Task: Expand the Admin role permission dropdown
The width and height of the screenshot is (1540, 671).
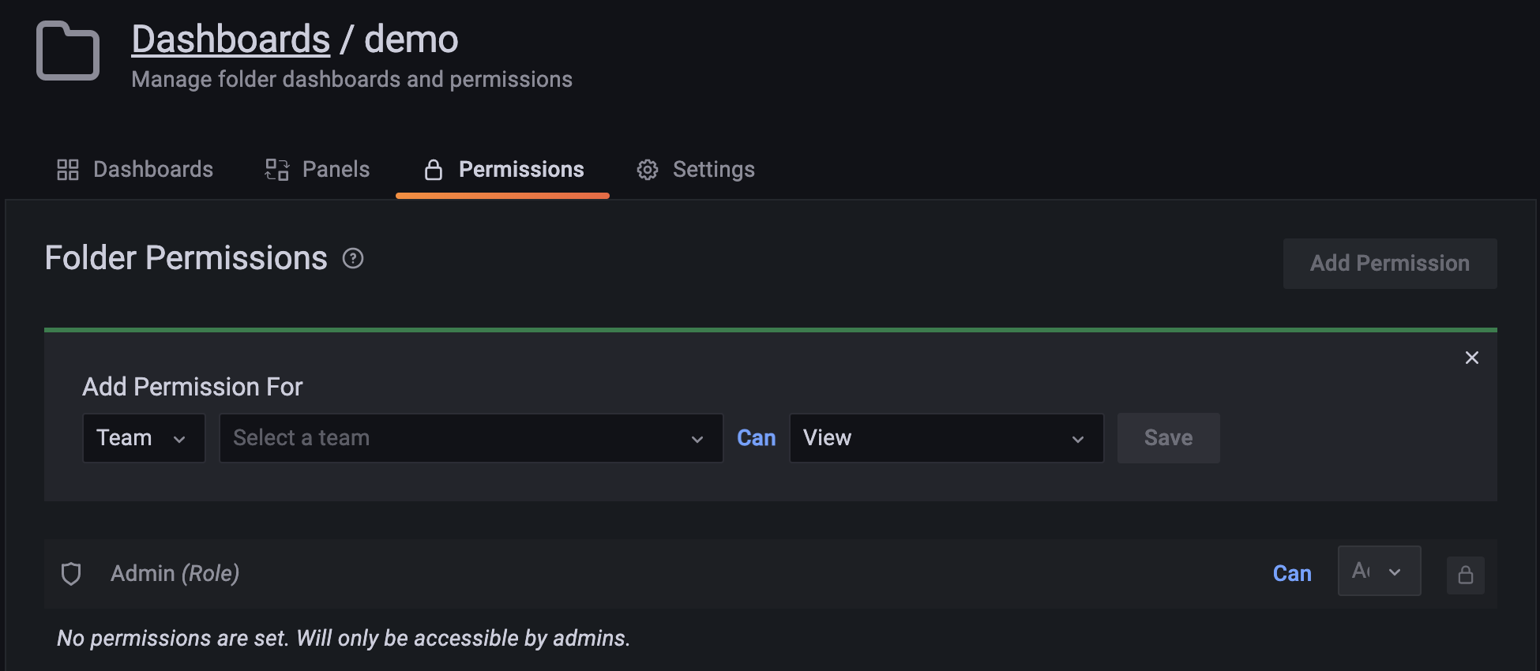Action: (1379, 571)
